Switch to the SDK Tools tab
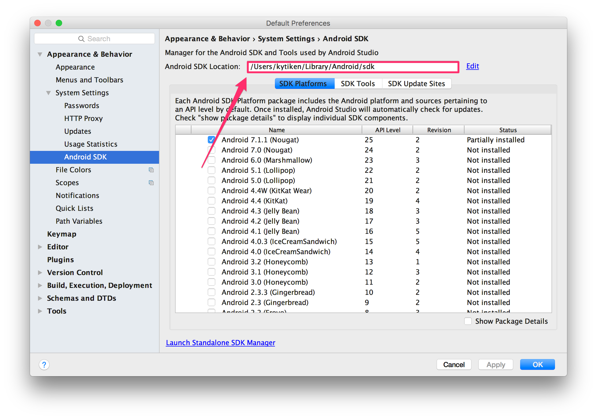 (x=358, y=83)
